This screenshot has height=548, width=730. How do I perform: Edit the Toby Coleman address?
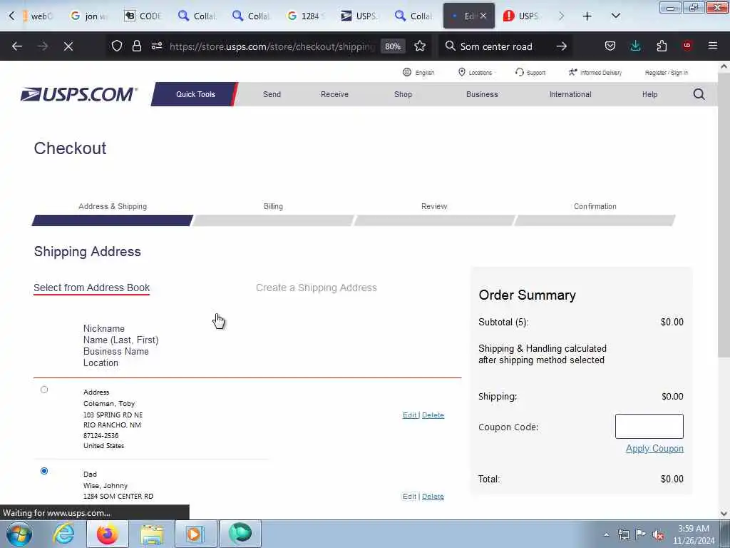410,415
